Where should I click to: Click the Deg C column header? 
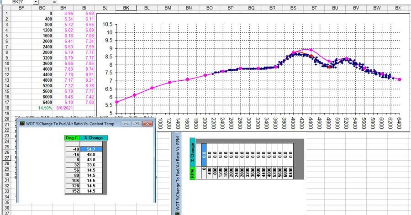coord(72,138)
